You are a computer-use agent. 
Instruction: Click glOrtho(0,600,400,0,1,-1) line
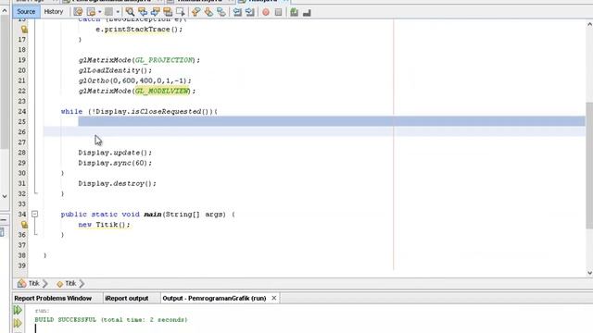[134, 80]
